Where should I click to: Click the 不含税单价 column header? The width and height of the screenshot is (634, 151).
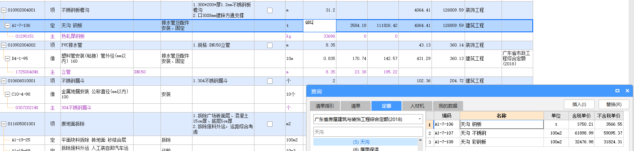tap(609, 116)
